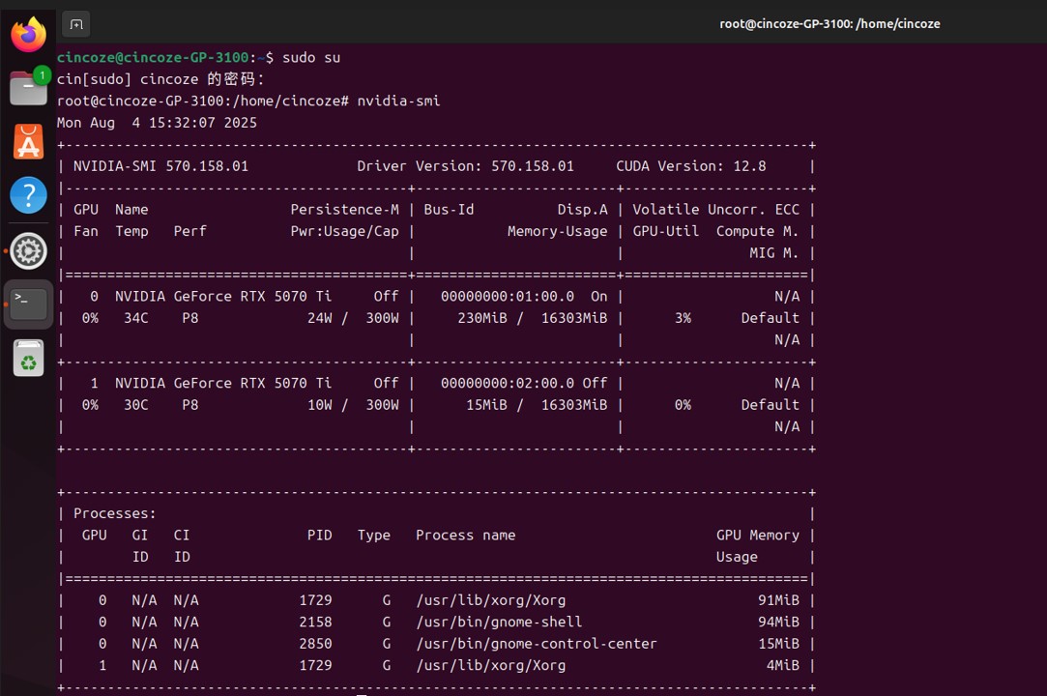Click the '30C' temperature value
The width and height of the screenshot is (1047, 696).
pyautogui.click(x=136, y=405)
